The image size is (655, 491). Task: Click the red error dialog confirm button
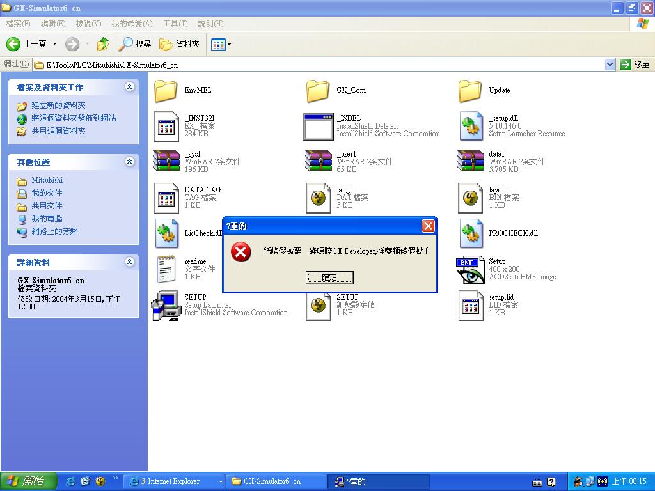pos(329,277)
